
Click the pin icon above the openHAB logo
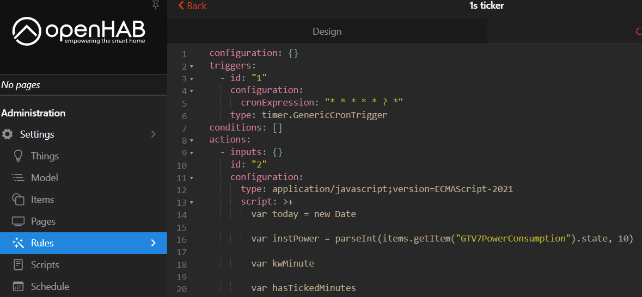[x=156, y=5]
